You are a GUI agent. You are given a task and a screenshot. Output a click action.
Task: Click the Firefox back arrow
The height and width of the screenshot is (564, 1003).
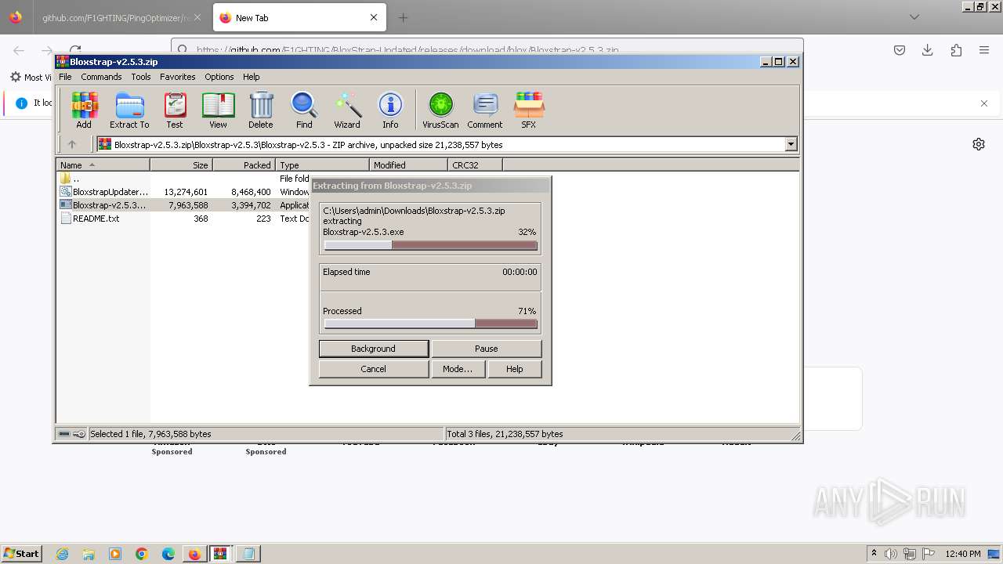click(19, 49)
